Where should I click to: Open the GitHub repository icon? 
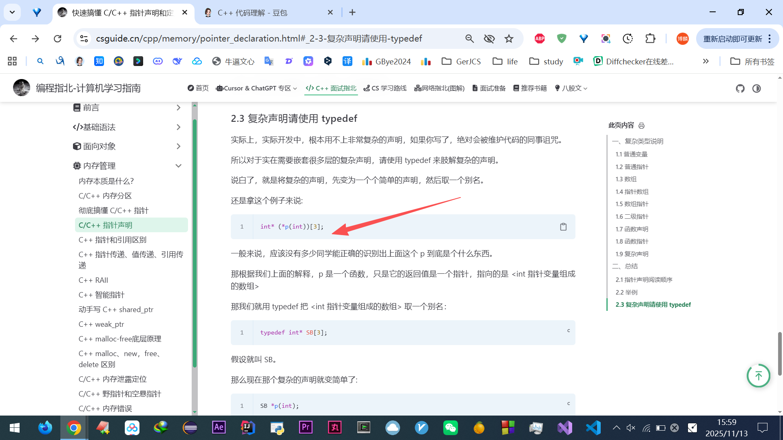pos(740,88)
